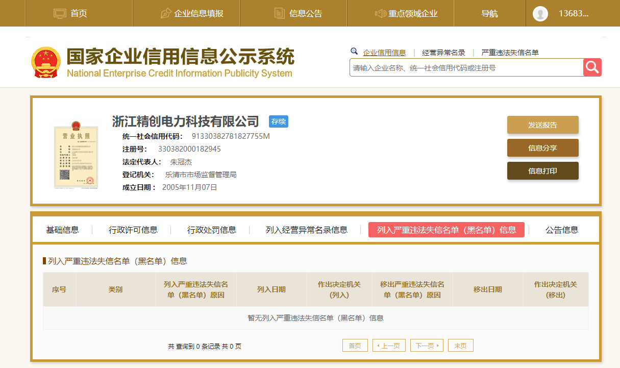Click the 暂无列入严重违法失信名单 empty message
Image resolution: width=620 pixels, height=368 pixels.
(315, 318)
